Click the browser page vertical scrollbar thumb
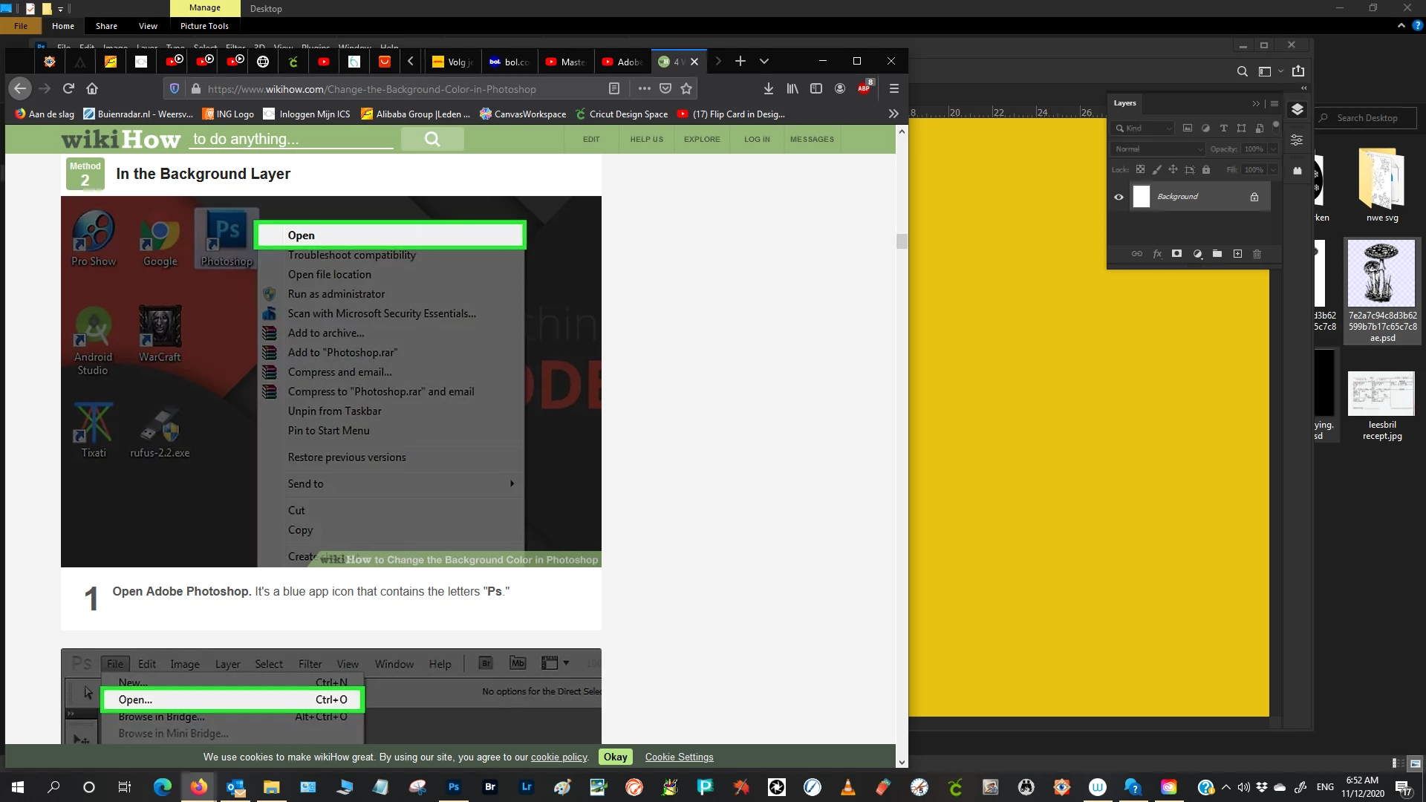Screen dimensions: 1426x802 click(x=902, y=241)
